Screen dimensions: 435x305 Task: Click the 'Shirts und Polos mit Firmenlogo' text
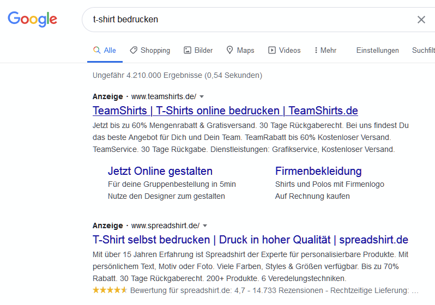point(330,185)
